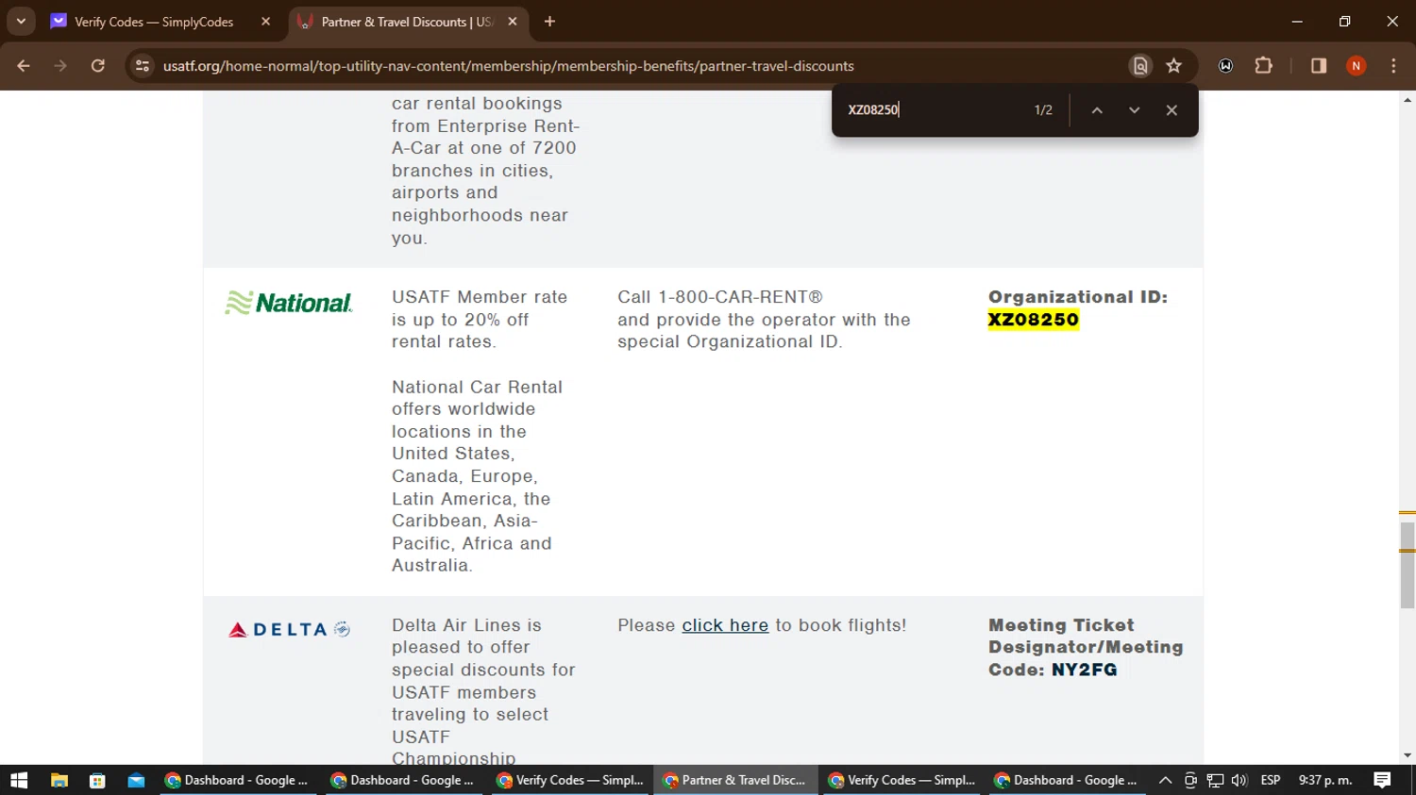Close the Partner & Travel Discounts tab
The image size is (1416, 795).
[513, 22]
